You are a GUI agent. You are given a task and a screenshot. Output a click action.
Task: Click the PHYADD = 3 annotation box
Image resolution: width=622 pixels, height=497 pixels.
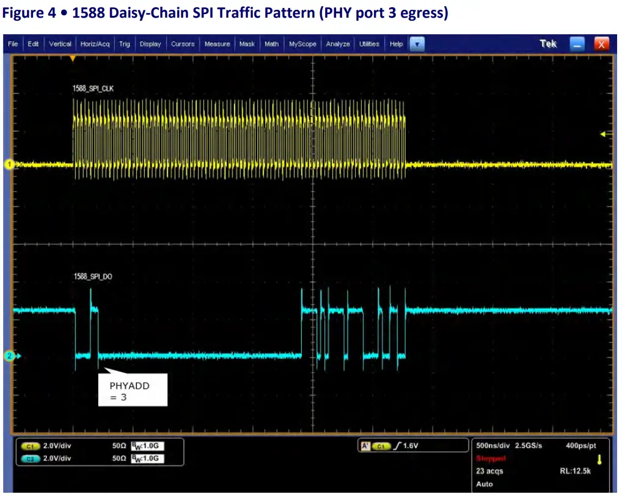(x=133, y=390)
